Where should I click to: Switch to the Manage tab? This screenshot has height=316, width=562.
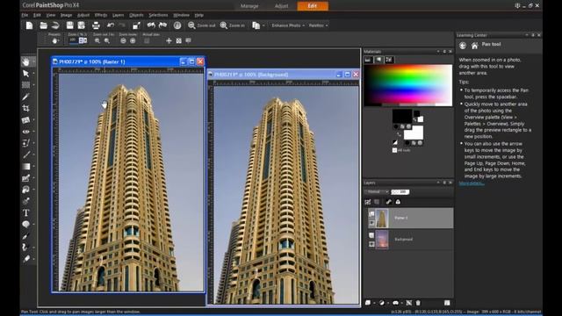tap(249, 6)
